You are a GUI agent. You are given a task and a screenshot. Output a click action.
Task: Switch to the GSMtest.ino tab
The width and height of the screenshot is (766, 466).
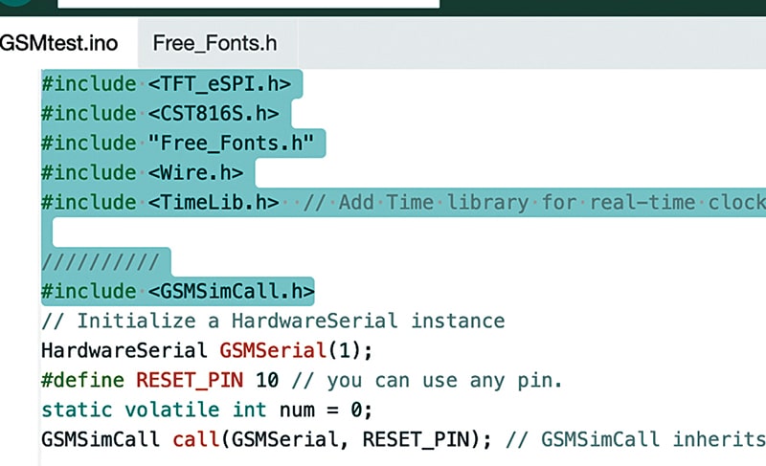[58, 43]
